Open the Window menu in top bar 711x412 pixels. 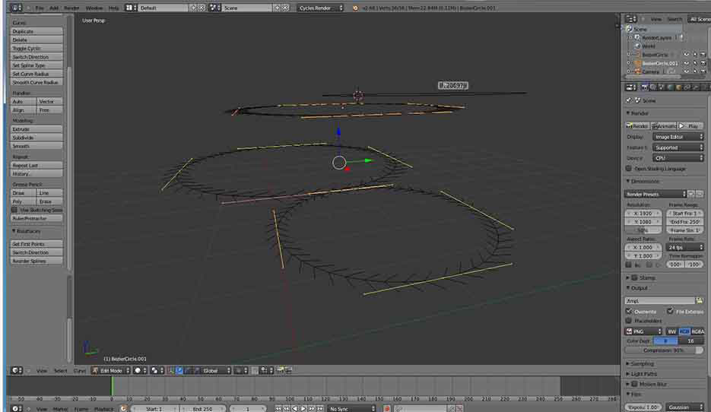click(x=94, y=8)
